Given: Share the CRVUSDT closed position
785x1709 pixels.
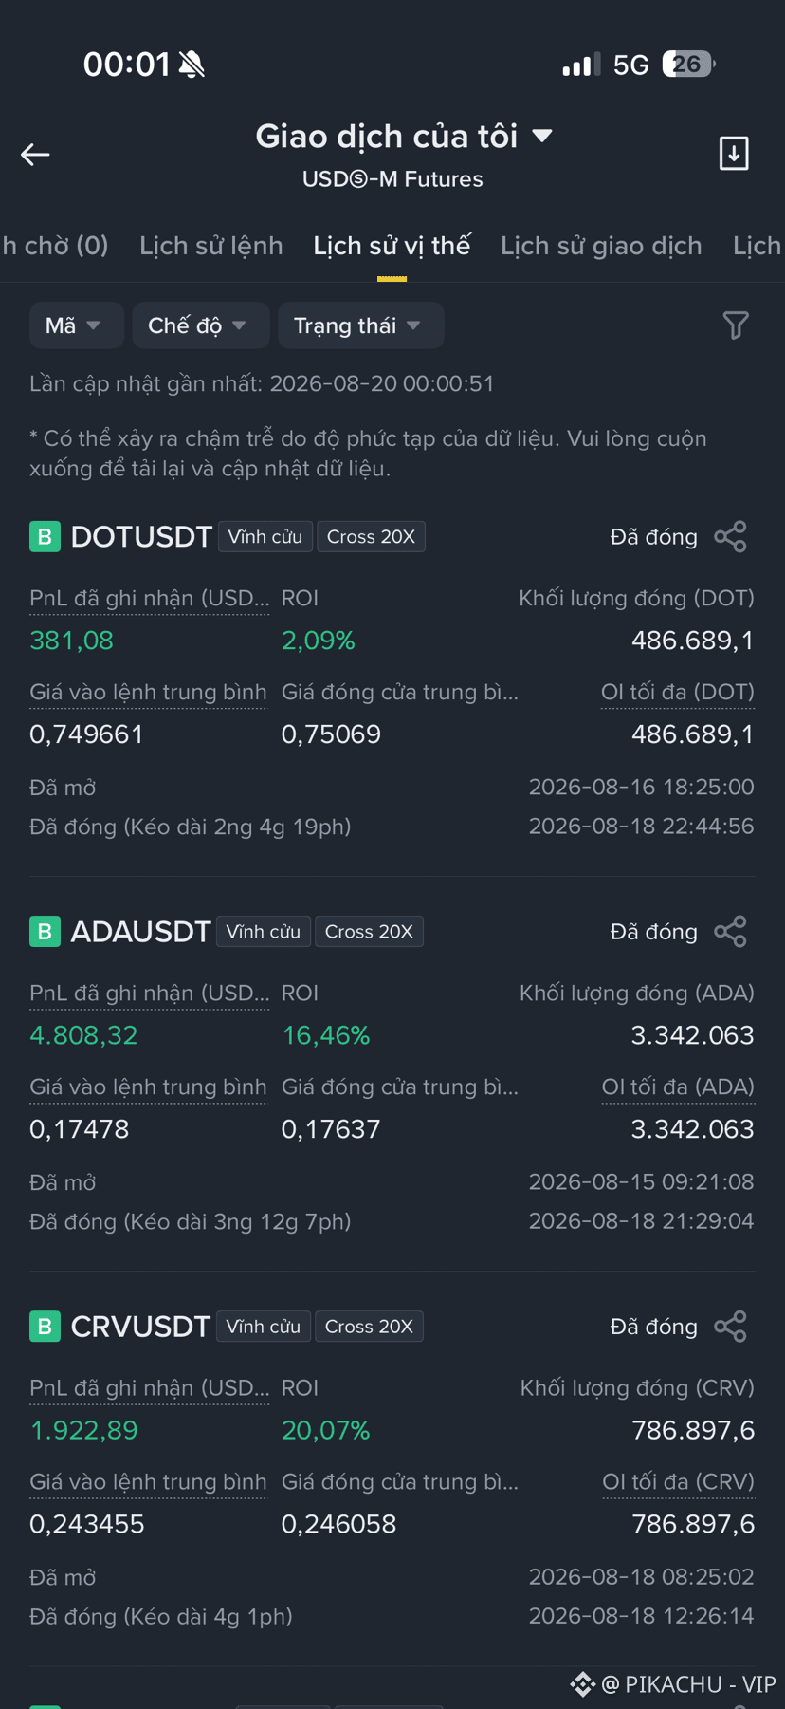Looking at the screenshot, I should pos(730,1326).
